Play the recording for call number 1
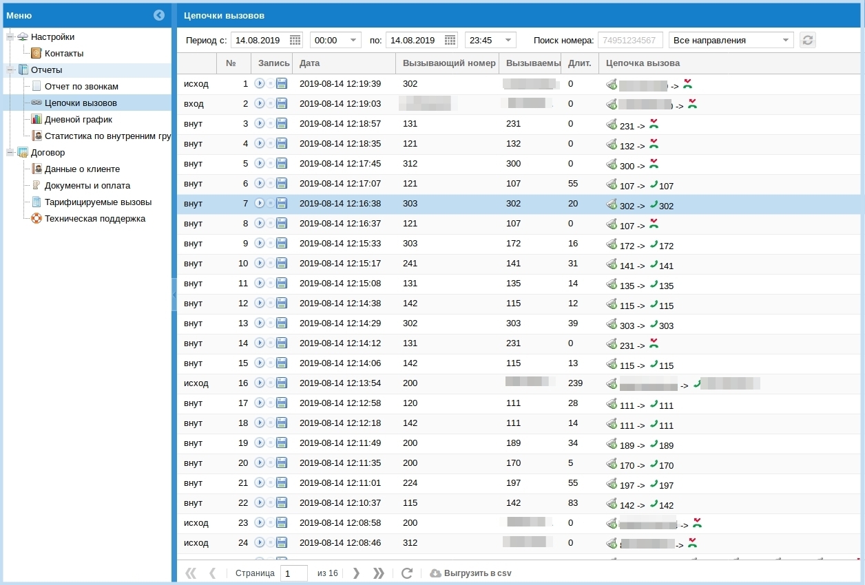Image resolution: width=865 pixels, height=585 pixels. 260,83
